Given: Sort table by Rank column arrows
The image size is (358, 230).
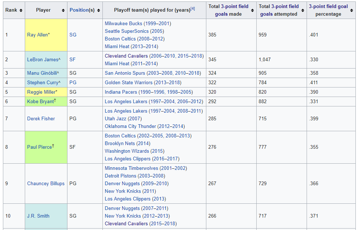Looking at the screenshot, I should [x=21, y=10].
